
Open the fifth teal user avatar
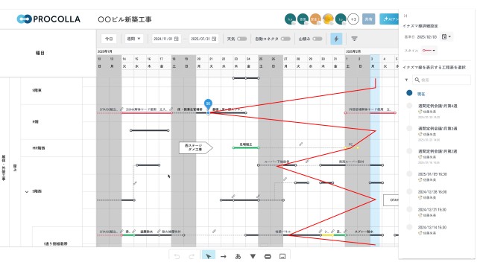341,19
